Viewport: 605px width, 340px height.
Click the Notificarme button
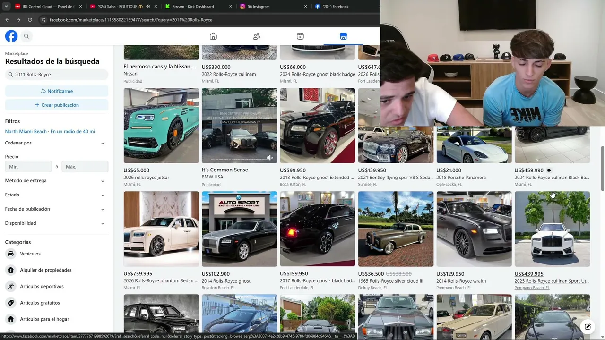click(57, 91)
